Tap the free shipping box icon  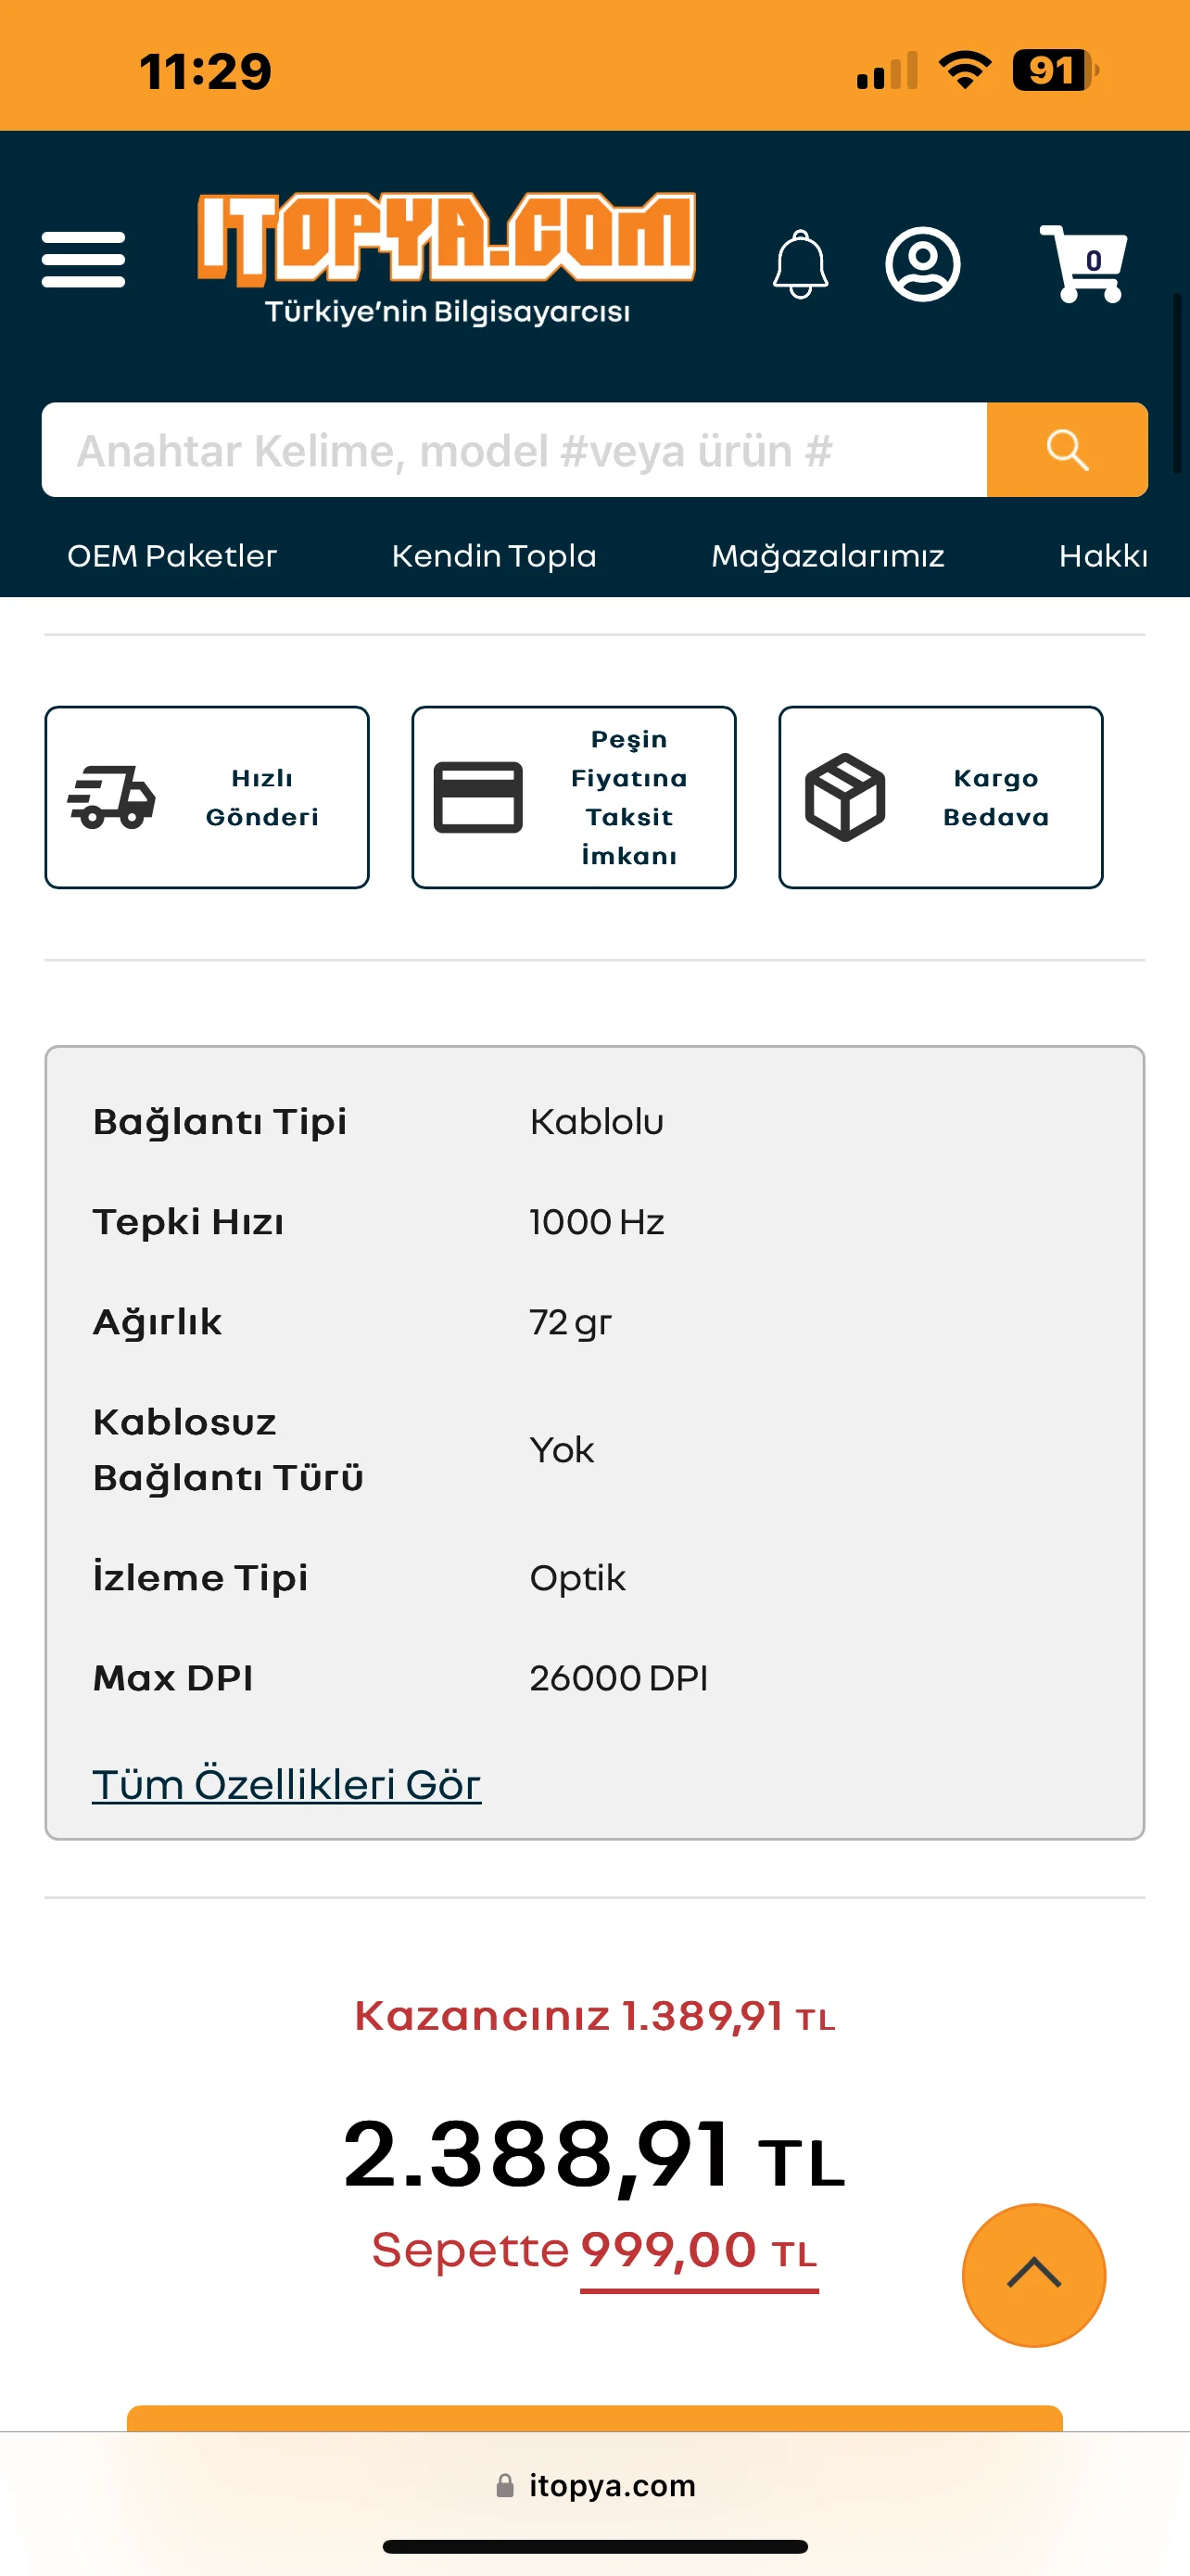pyautogui.click(x=845, y=797)
